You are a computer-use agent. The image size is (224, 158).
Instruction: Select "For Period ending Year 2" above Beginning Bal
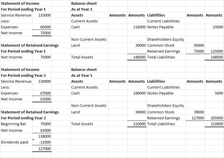(23, 118)
